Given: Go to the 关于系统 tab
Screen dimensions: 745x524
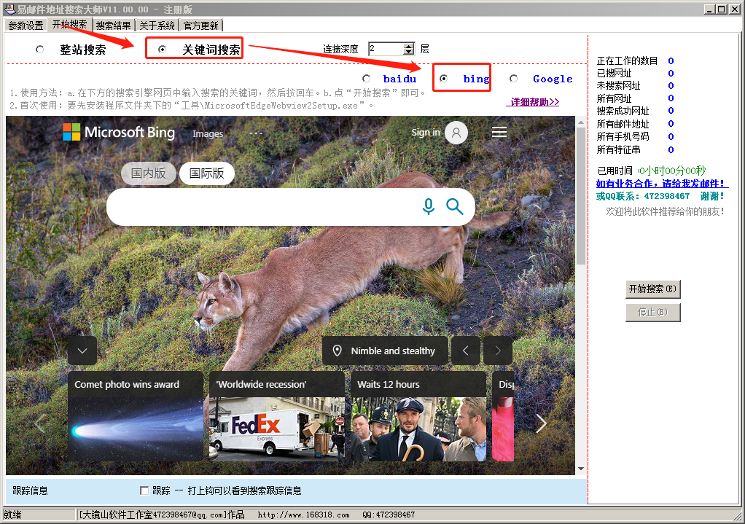Looking at the screenshot, I should [x=157, y=26].
